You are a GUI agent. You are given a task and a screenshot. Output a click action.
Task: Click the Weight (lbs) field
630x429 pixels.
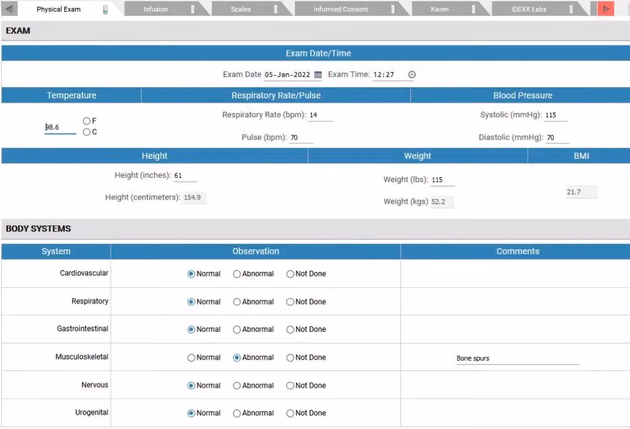[443, 180]
